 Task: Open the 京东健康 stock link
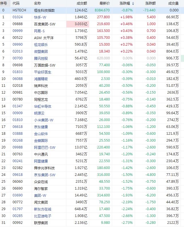pyautogui.click(x=41, y=127)
